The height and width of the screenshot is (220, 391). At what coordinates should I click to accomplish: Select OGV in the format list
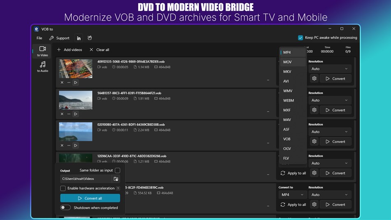pyautogui.click(x=293, y=149)
